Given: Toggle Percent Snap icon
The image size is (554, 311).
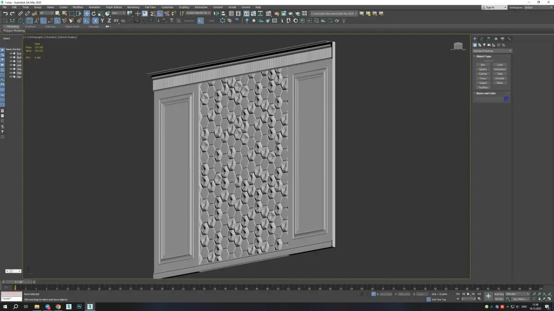Looking at the screenshot, I should coord(167,13).
